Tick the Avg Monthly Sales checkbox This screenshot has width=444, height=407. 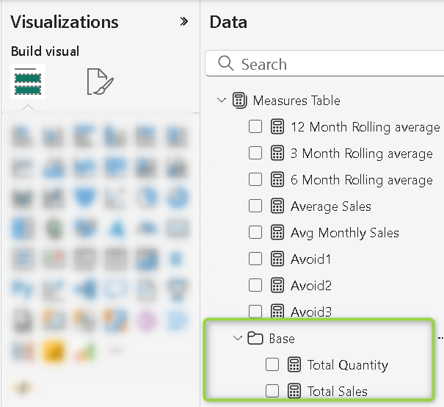point(255,232)
